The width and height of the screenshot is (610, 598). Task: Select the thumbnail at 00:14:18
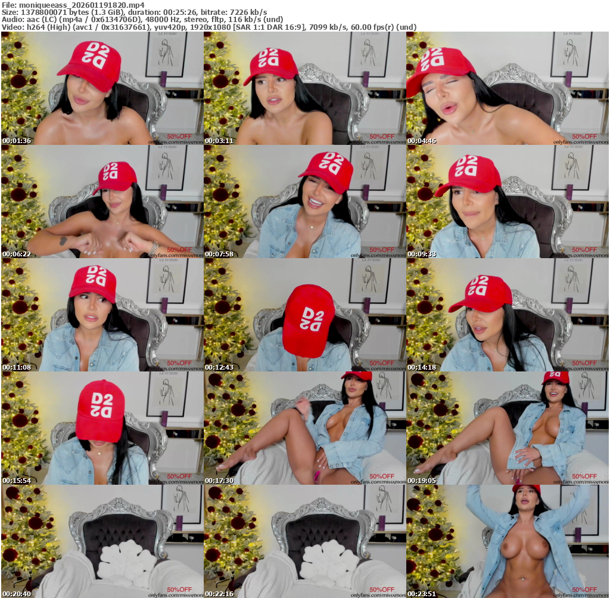(x=507, y=315)
